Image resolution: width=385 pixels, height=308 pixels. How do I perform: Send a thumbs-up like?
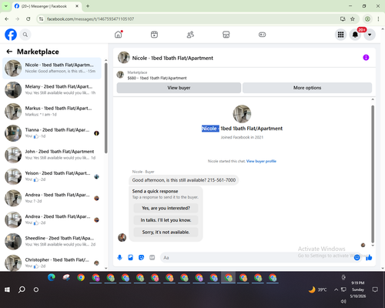coord(369,257)
